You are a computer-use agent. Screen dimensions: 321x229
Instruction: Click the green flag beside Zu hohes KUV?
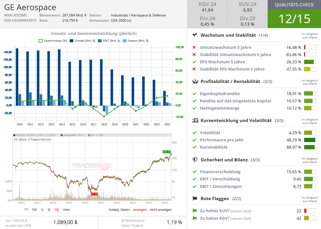195,210
